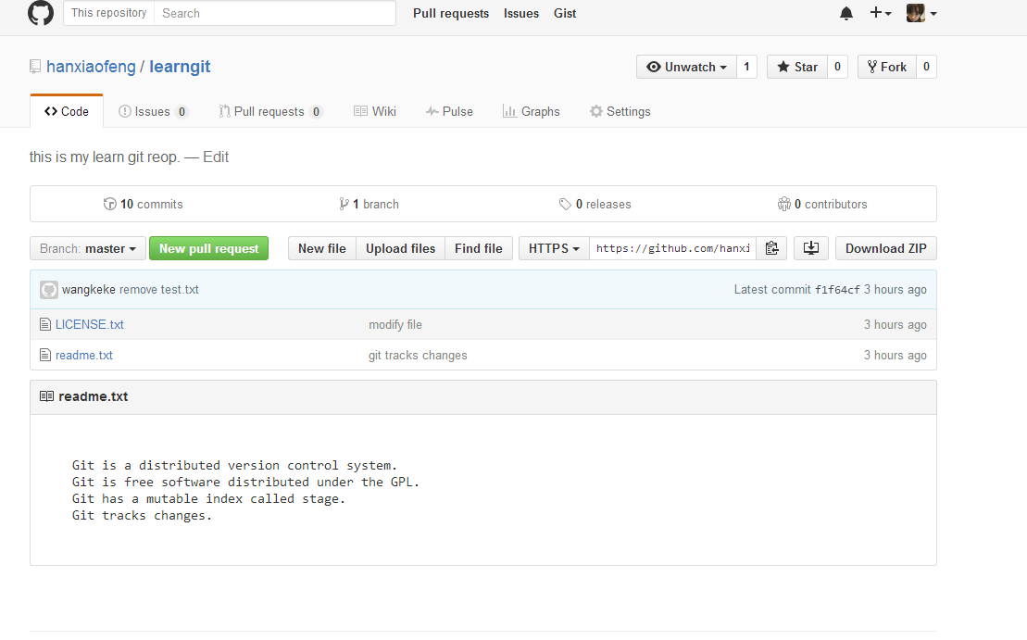View the 0 contributors link
This screenshot has width=1027, height=640.
822,205
